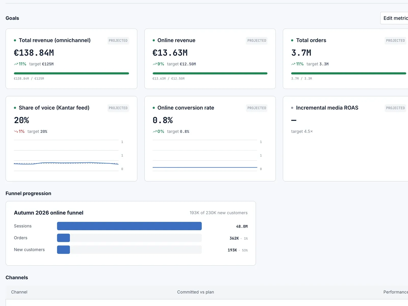
Task: Click the Total revenue green progress bar
Action: pos(71,73)
